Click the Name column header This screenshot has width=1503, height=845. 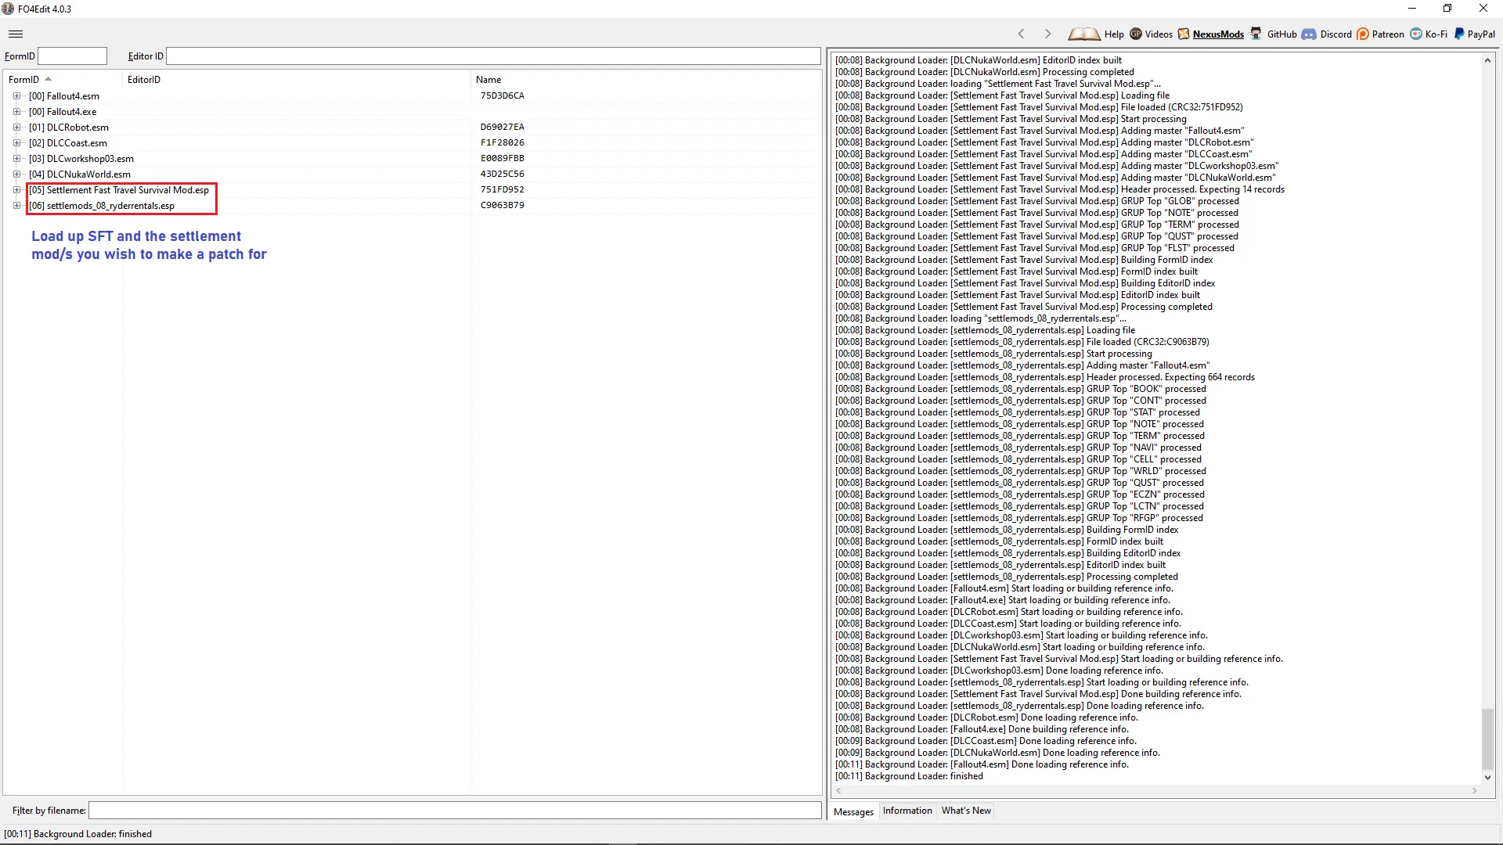(x=646, y=80)
